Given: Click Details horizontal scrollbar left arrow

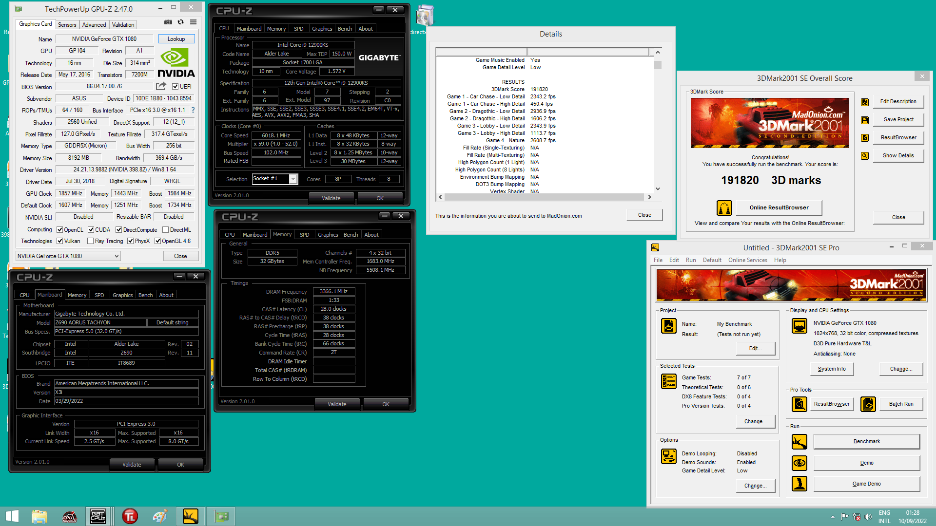Looking at the screenshot, I should pos(440,197).
